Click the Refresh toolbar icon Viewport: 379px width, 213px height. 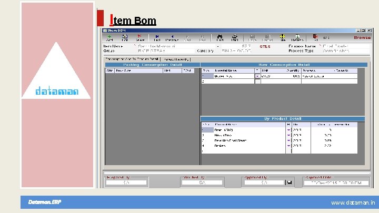[x=297, y=38]
